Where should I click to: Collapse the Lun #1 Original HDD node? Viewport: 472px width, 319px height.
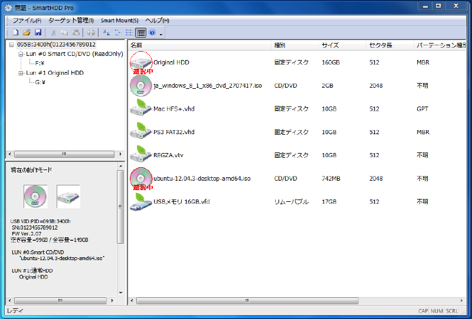point(21,73)
